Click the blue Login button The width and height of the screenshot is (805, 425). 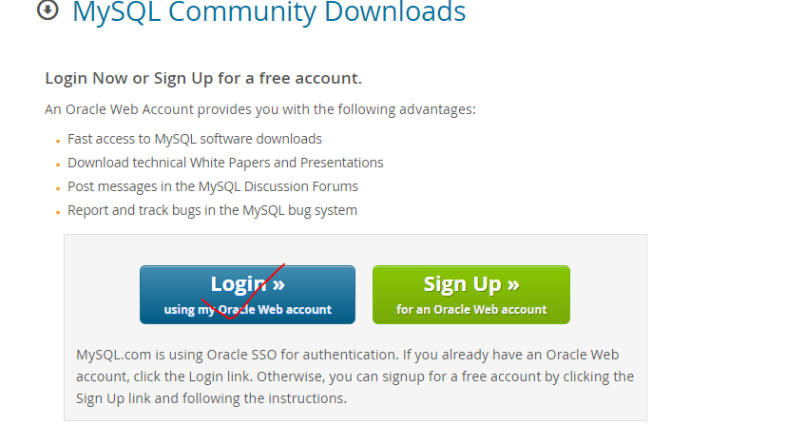point(247,295)
